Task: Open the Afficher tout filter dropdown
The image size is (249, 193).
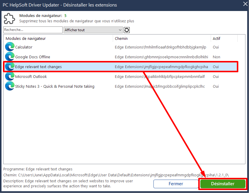Action: (x=93, y=30)
